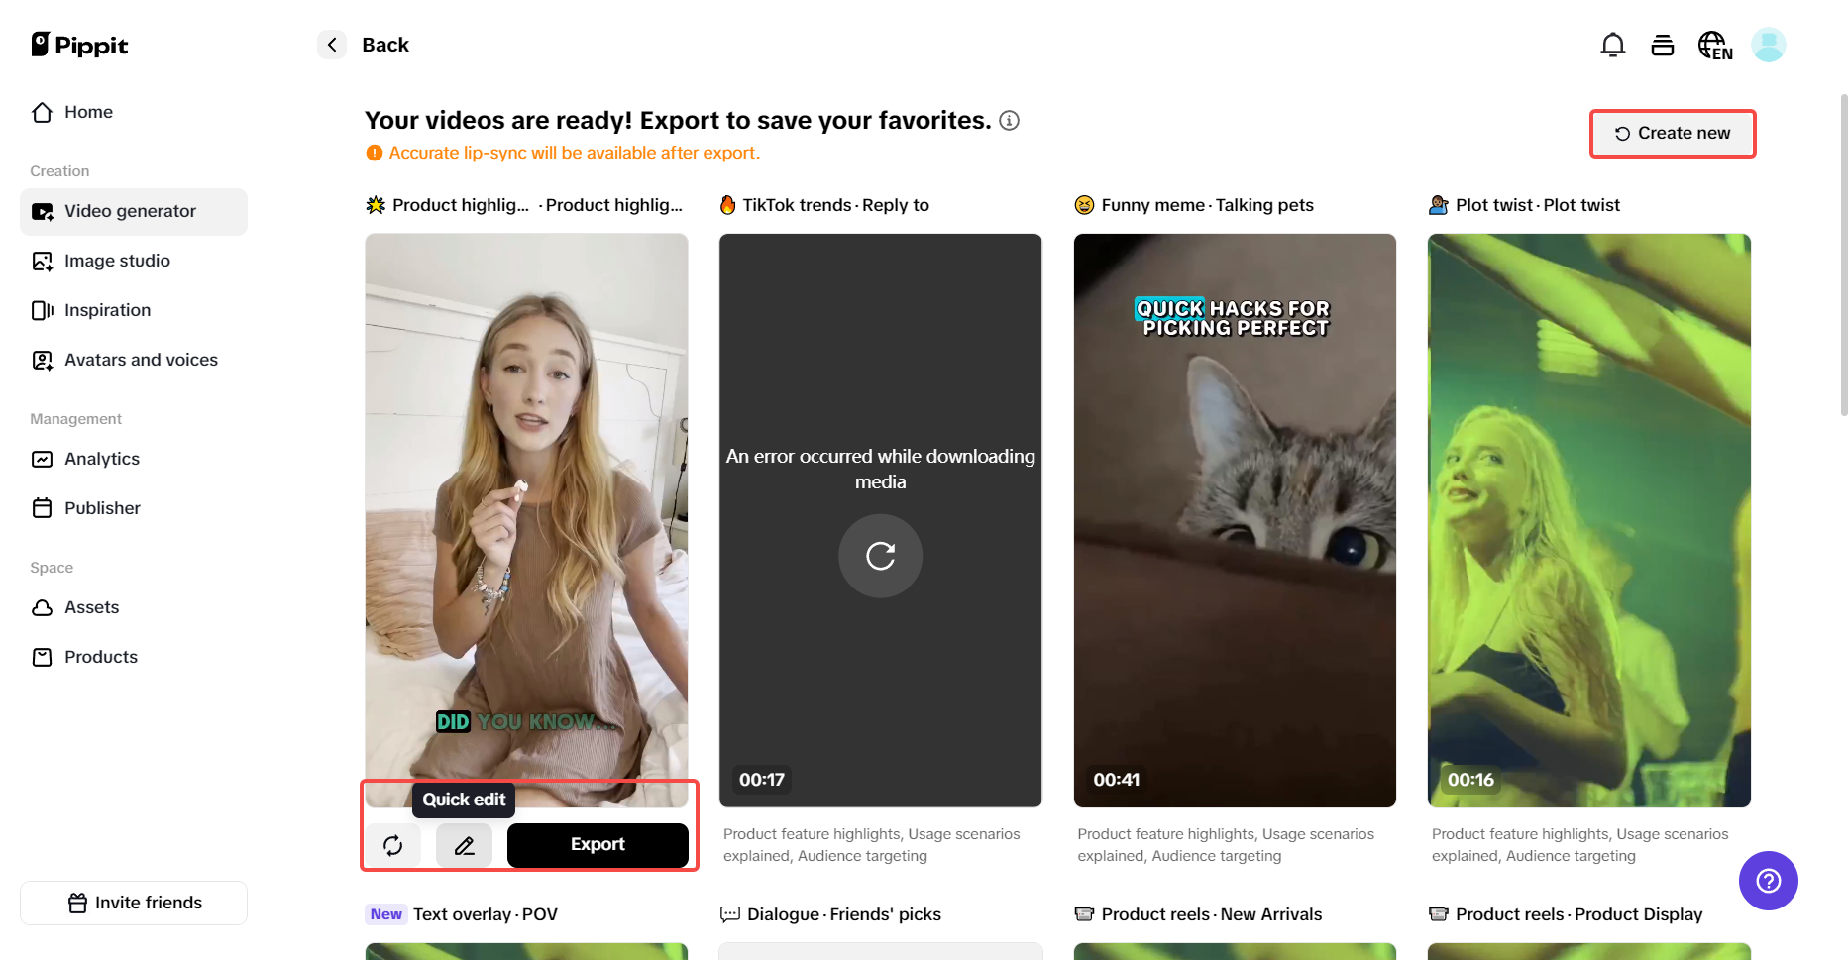Click the star icon beside Product highlights
Viewport: 1848px width, 960px height.
pos(376,205)
